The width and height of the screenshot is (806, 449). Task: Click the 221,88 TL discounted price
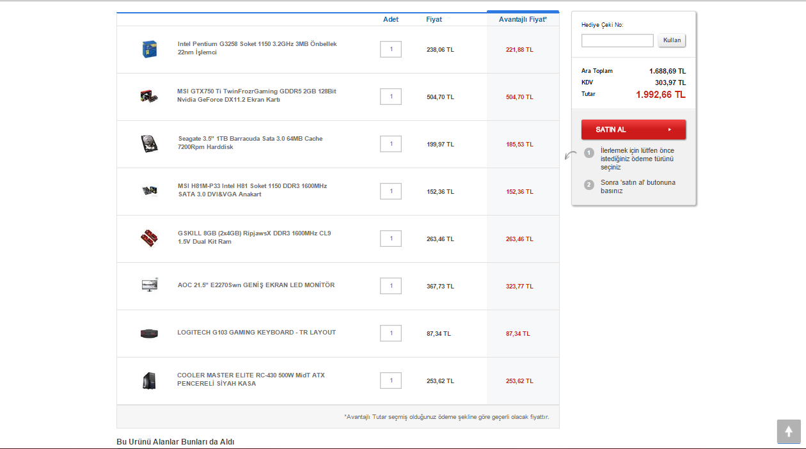(x=519, y=49)
